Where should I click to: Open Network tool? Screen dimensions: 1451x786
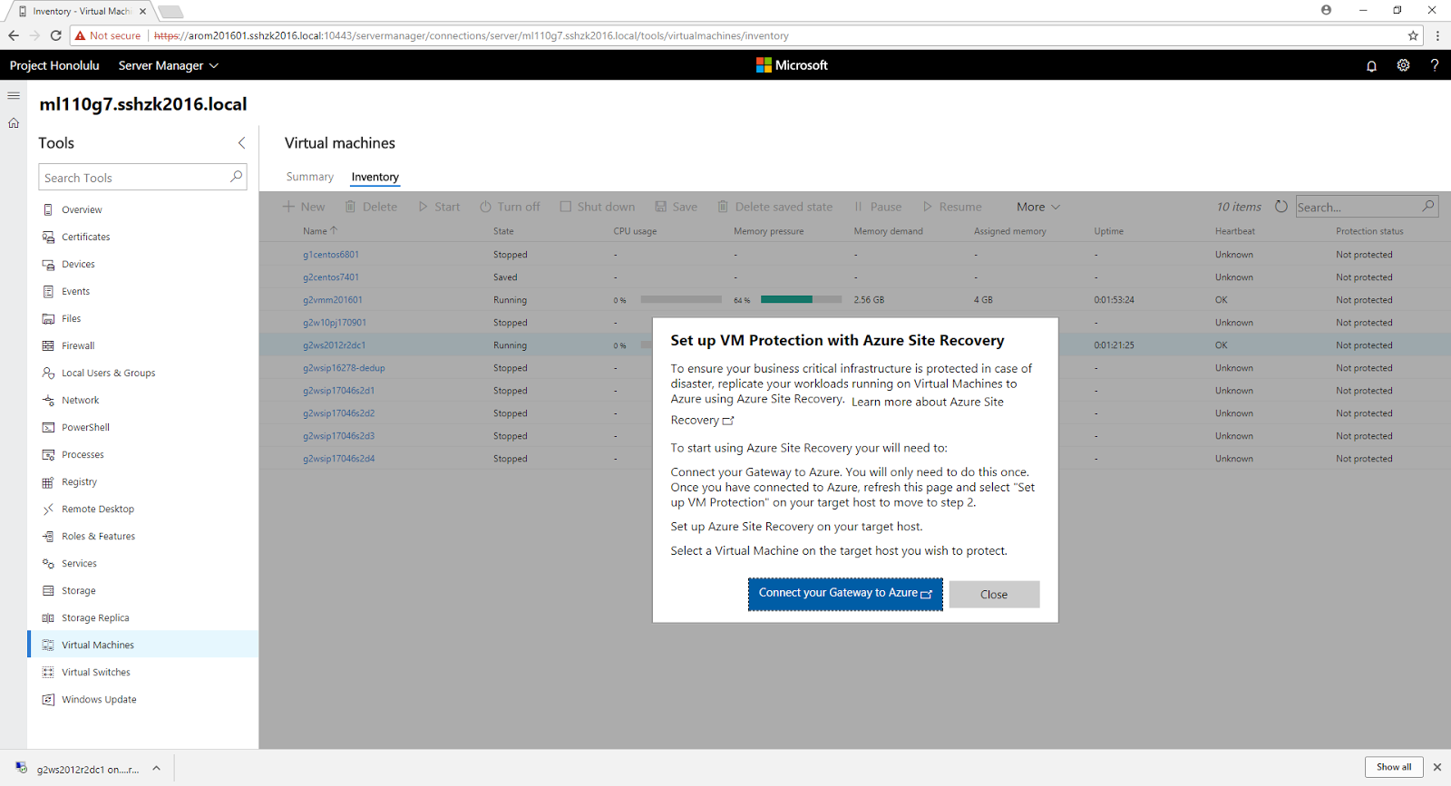click(x=80, y=400)
